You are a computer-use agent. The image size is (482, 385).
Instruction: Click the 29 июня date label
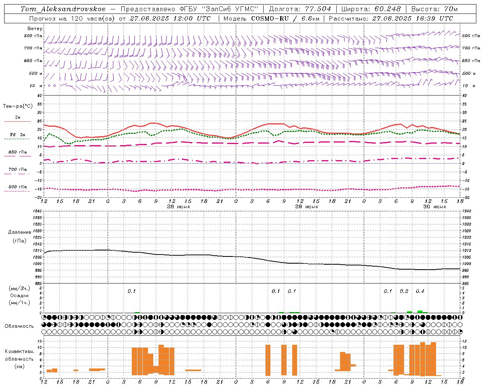click(x=306, y=207)
